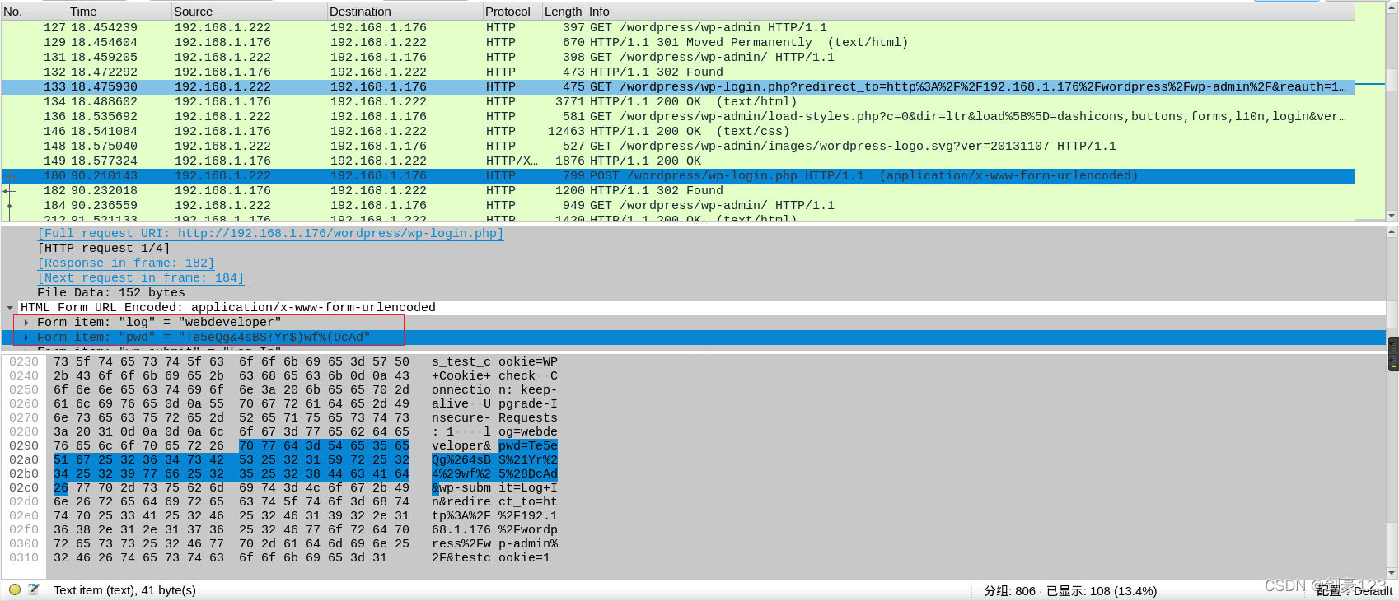Click ASCII text "pgrade-I" in bytes pane
Viewport: 1399px width, 601px height.
click(528, 404)
